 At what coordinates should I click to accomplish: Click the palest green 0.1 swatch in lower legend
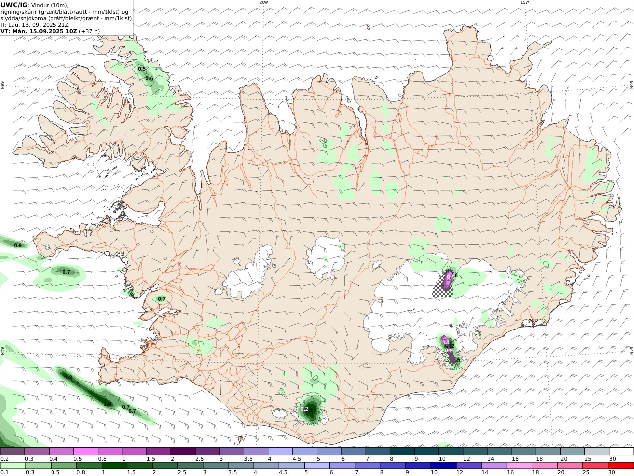(13, 466)
